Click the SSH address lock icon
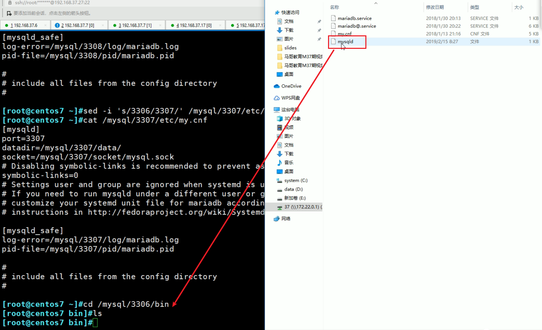This screenshot has height=330, width=542. point(10,3)
